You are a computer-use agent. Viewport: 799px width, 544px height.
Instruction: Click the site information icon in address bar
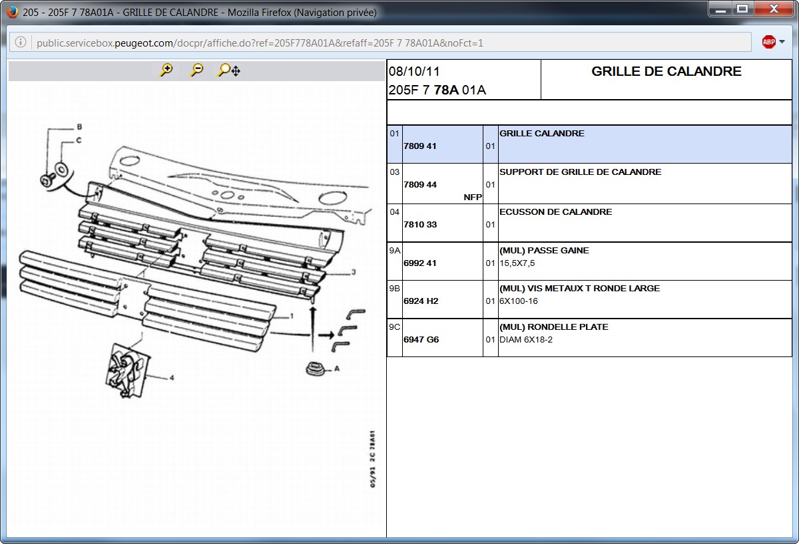click(x=21, y=43)
